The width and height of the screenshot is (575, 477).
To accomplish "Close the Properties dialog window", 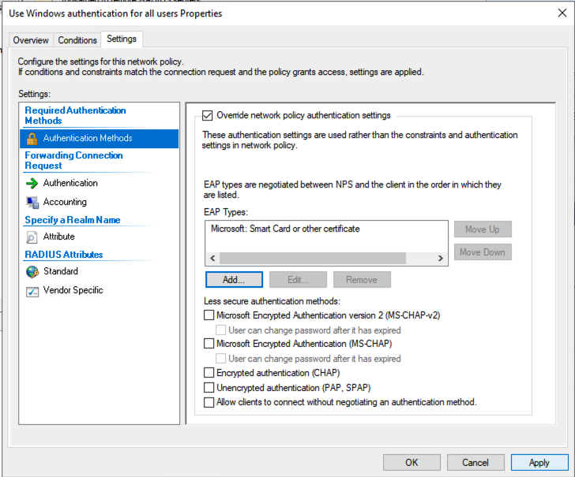I will pyautogui.click(x=562, y=13).
